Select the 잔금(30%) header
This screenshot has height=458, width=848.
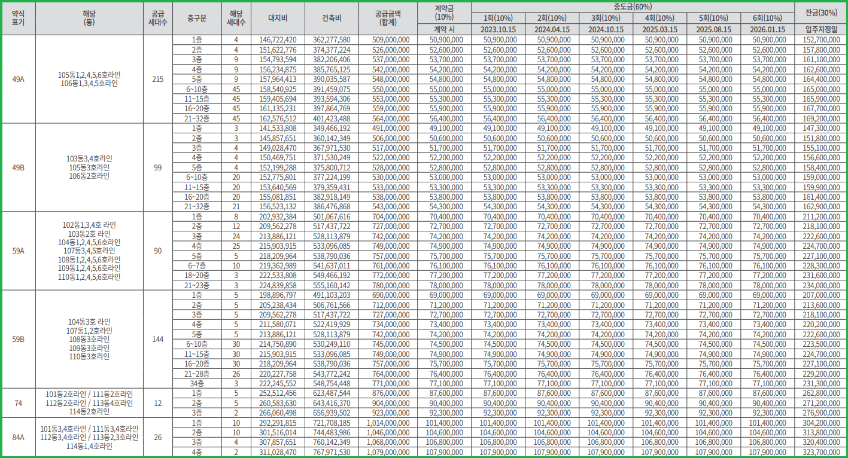pyautogui.click(x=820, y=13)
